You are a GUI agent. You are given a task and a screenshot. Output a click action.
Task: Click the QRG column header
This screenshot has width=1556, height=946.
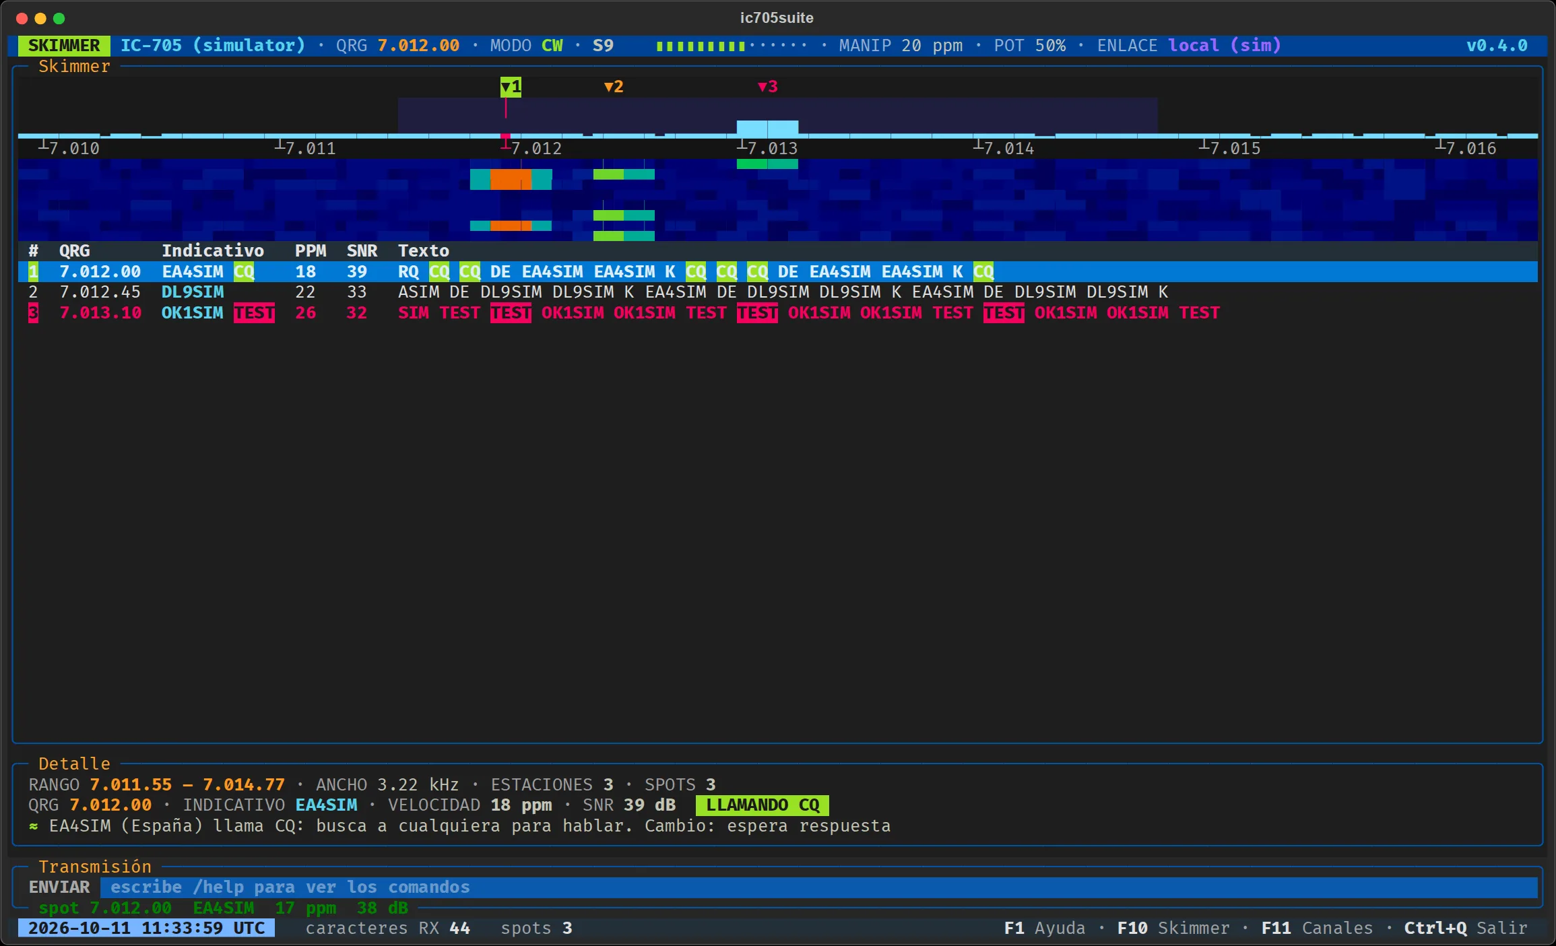[75, 250]
